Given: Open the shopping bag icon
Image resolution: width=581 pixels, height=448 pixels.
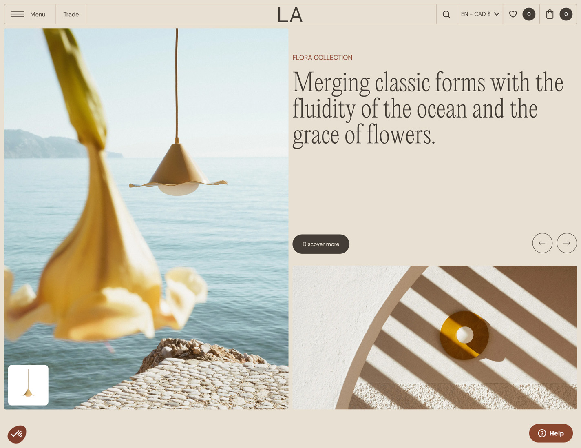Looking at the screenshot, I should (x=550, y=14).
